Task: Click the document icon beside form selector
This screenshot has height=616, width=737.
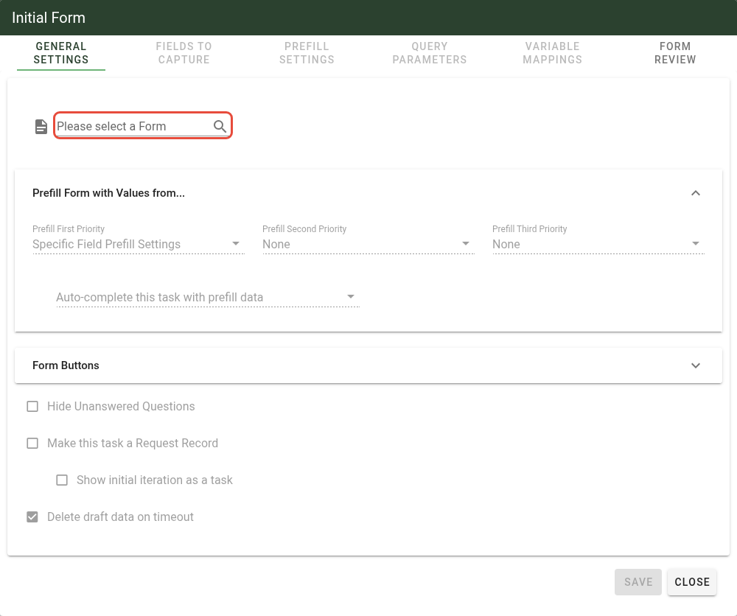Action: pos(41,127)
